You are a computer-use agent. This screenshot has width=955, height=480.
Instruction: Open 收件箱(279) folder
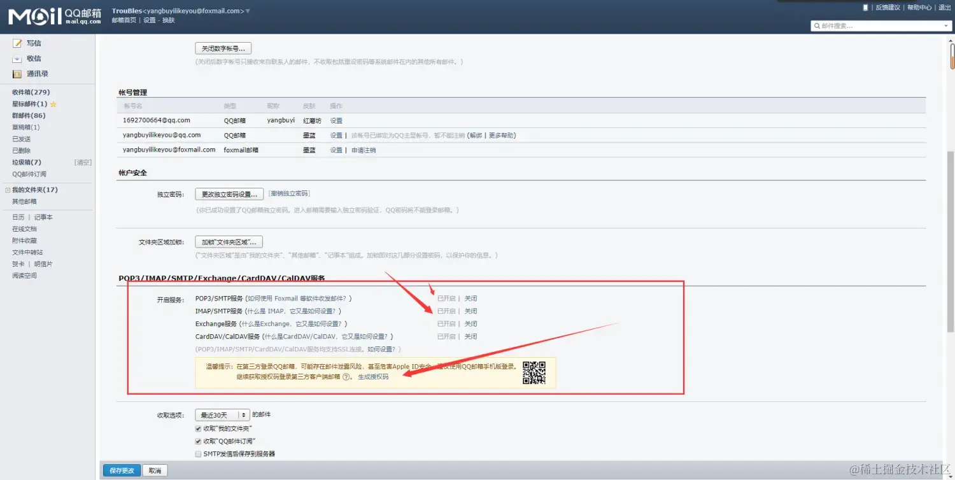tap(31, 92)
